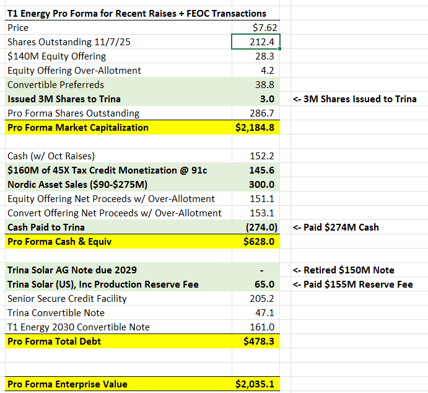Click the 'Cash Paid to Trina' label
This screenshot has height=393, width=428.
[x=46, y=227]
